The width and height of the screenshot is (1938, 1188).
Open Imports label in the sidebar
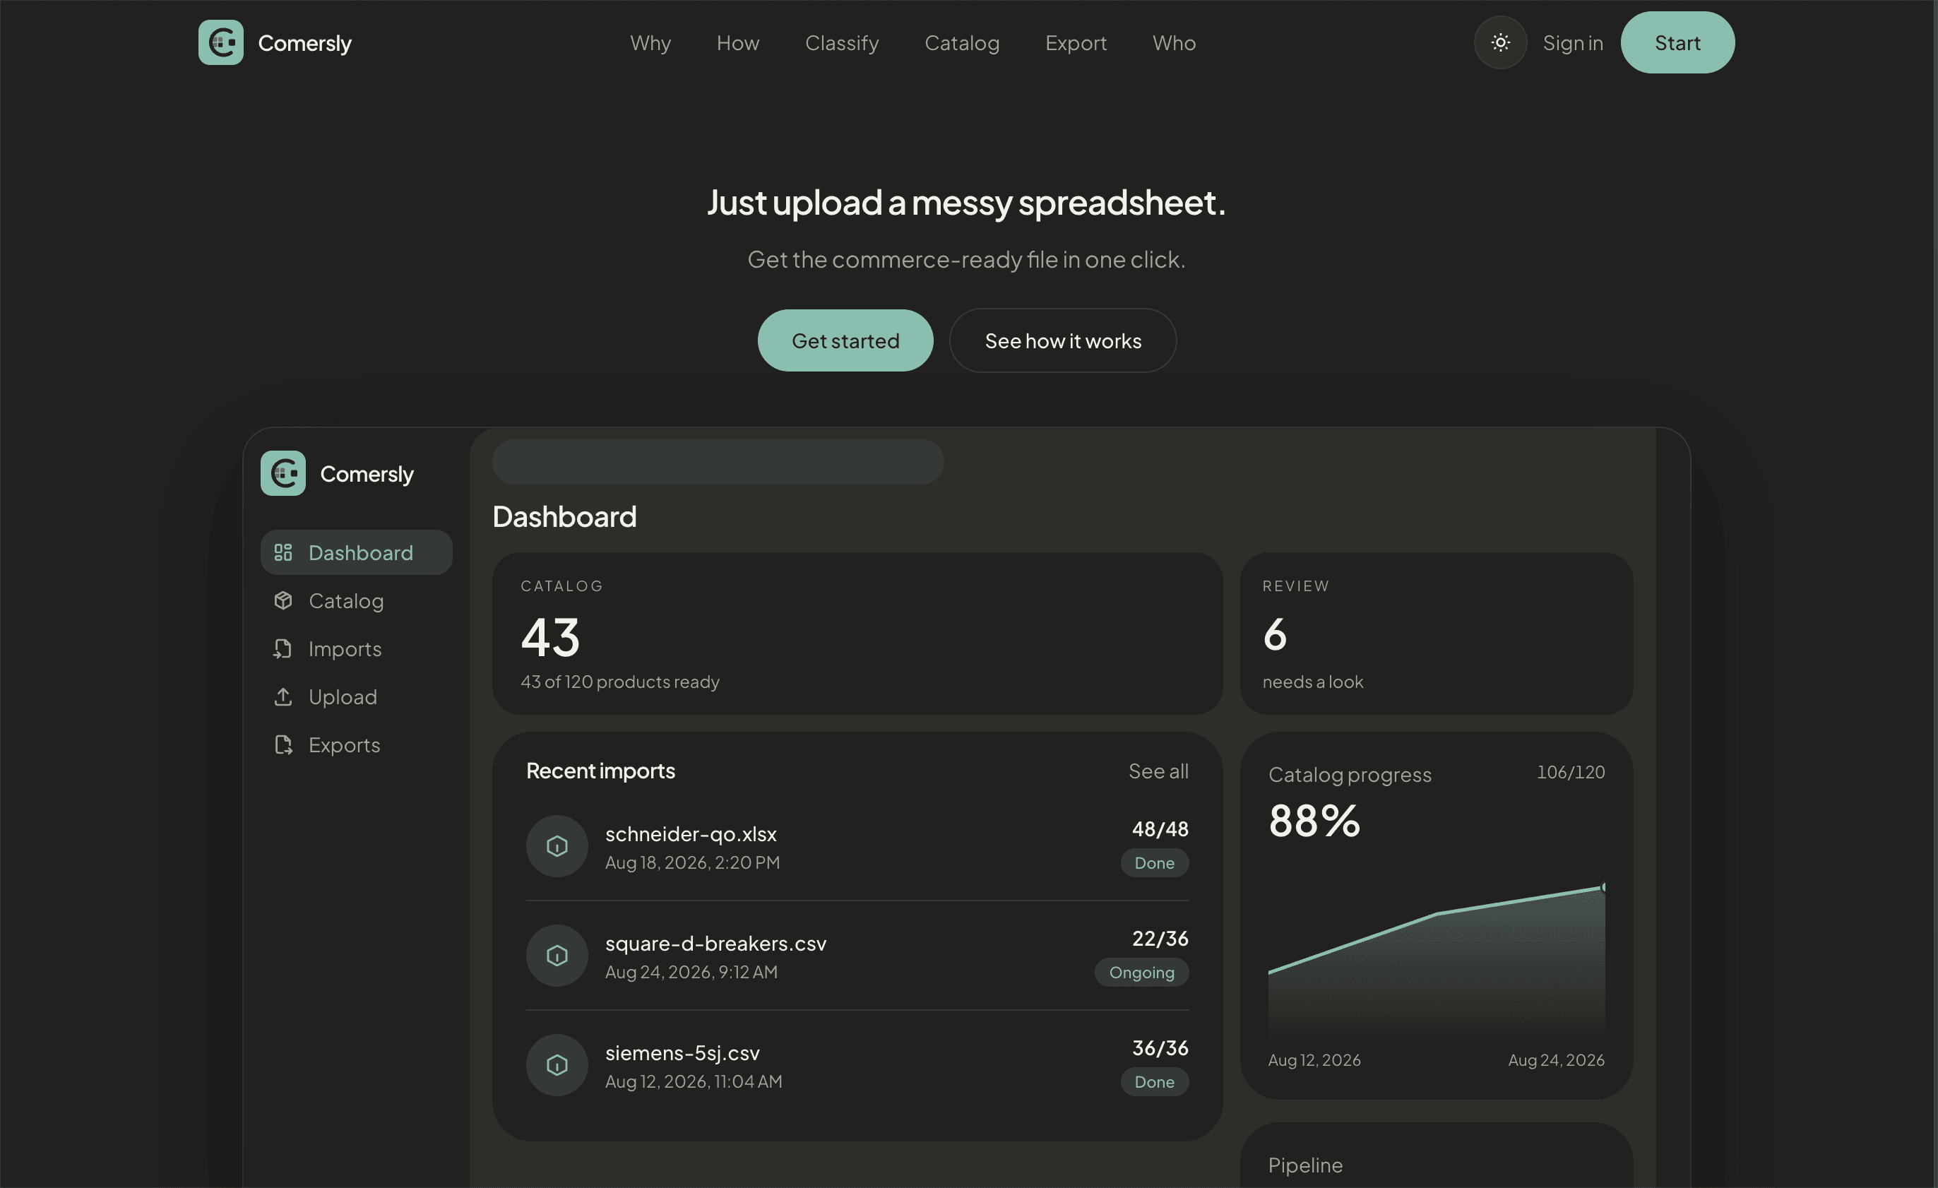(345, 648)
